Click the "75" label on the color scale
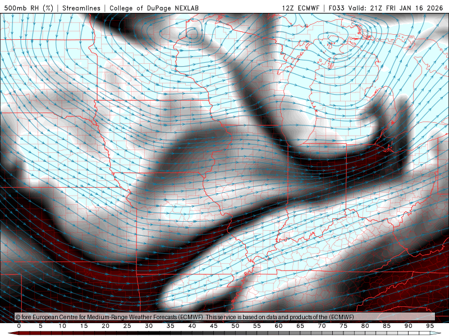 343,326
